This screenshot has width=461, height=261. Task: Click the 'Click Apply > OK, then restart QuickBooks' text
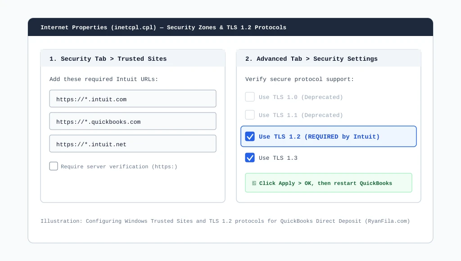pyautogui.click(x=325, y=183)
